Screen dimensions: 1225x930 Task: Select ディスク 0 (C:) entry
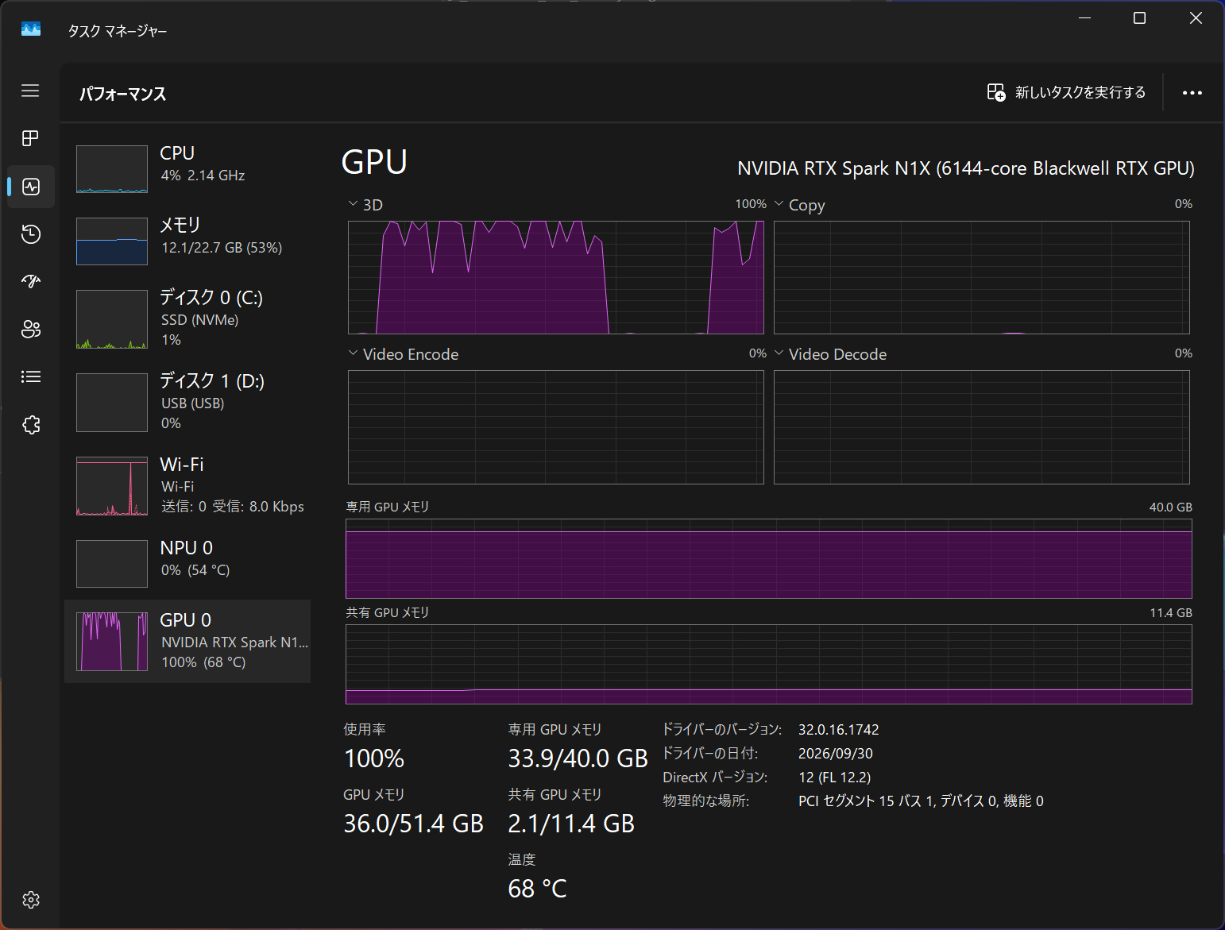187,319
